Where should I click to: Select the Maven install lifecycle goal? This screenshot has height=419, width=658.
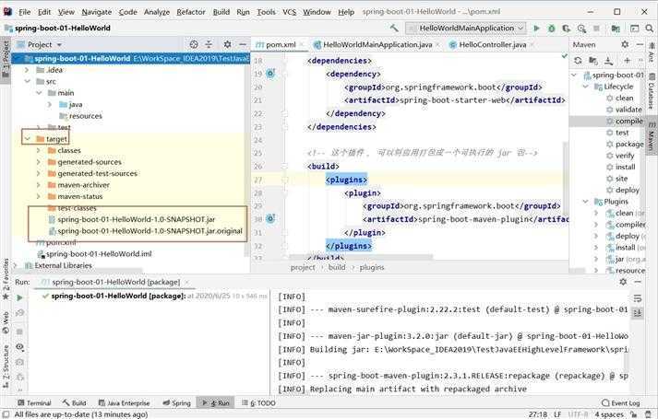pos(625,167)
